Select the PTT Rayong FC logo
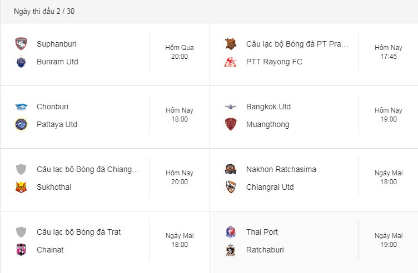This screenshot has width=418, height=273. tap(230, 62)
